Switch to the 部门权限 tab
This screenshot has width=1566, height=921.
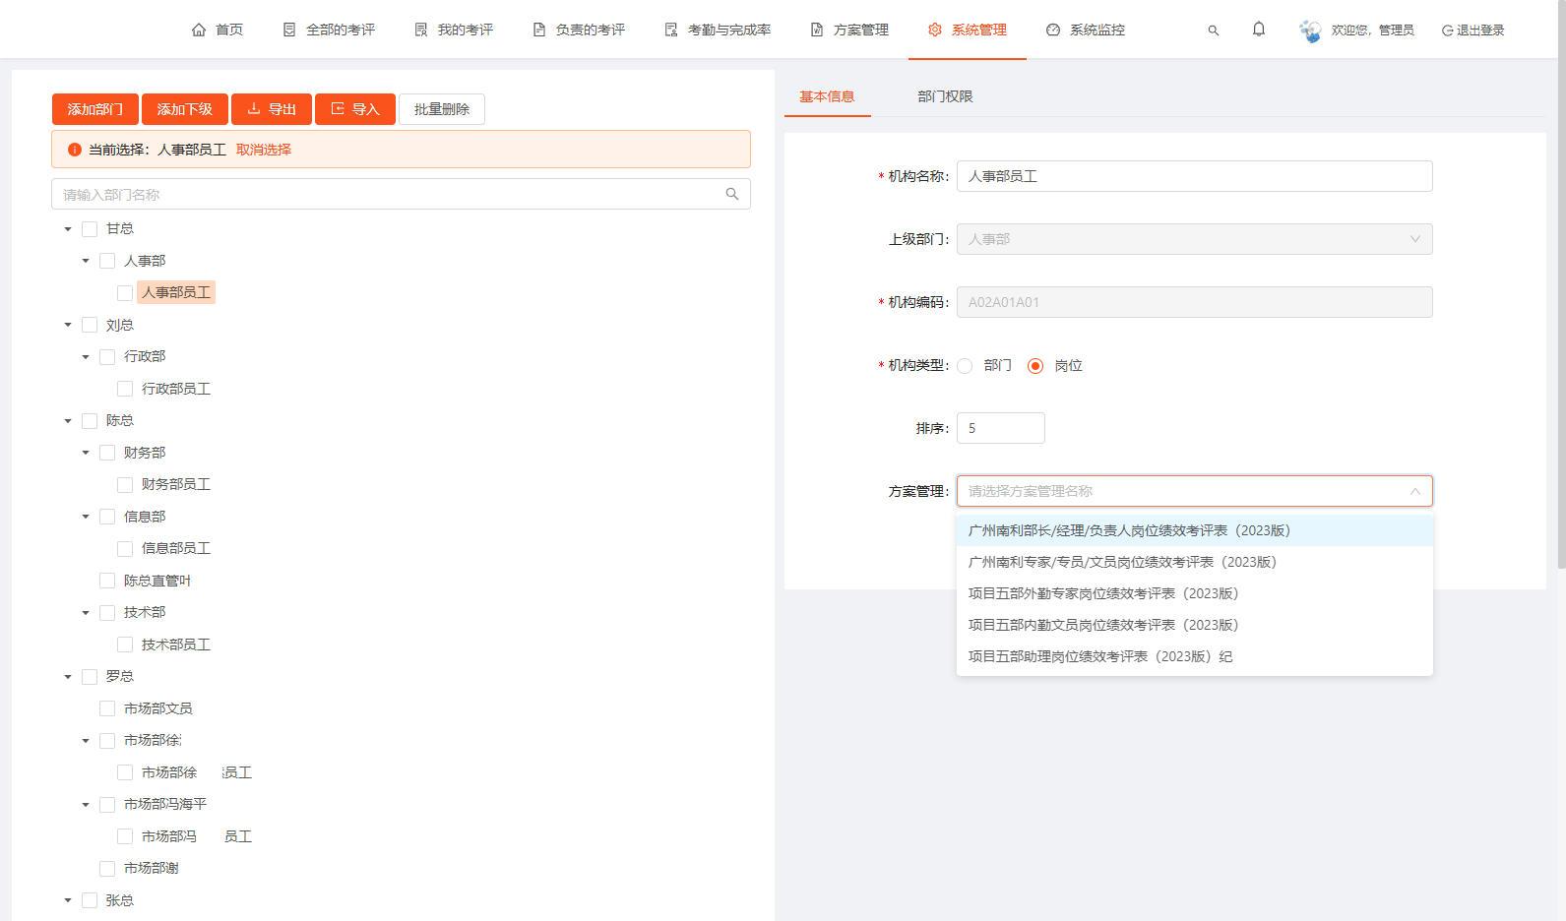pyautogui.click(x=945, y=96)
